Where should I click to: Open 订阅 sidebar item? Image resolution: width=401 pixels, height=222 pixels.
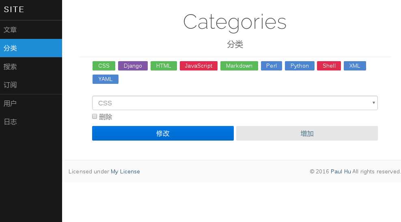click(x=31, y=85)
